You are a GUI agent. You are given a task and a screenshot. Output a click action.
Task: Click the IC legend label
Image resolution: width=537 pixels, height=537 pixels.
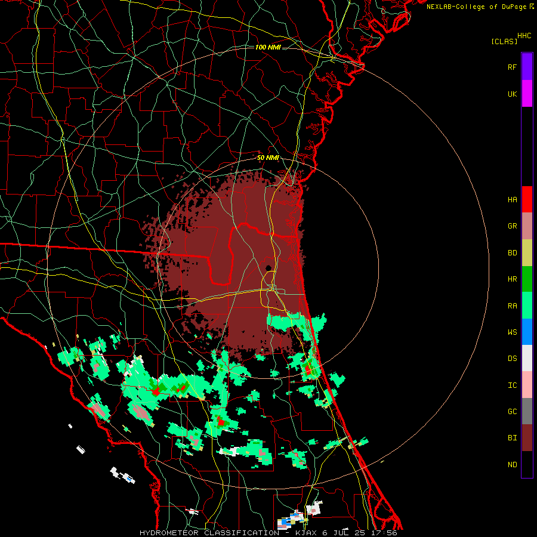(x=512, y=385)
